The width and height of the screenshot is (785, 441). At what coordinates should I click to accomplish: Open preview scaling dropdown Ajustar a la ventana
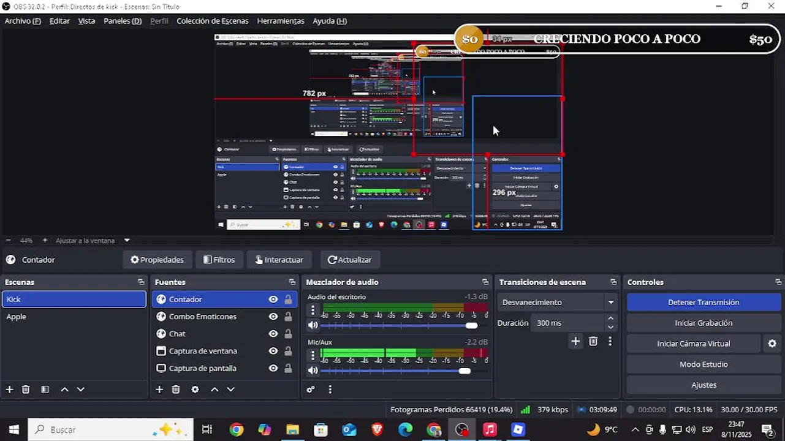(93, 241)
